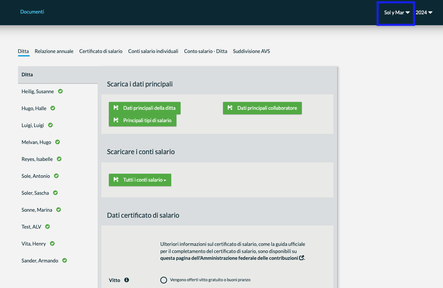Screen dimensions: 443x288
Task: Switch to the Relazione annuale tab
Action: pyautogui.click(x=54, y=51)
